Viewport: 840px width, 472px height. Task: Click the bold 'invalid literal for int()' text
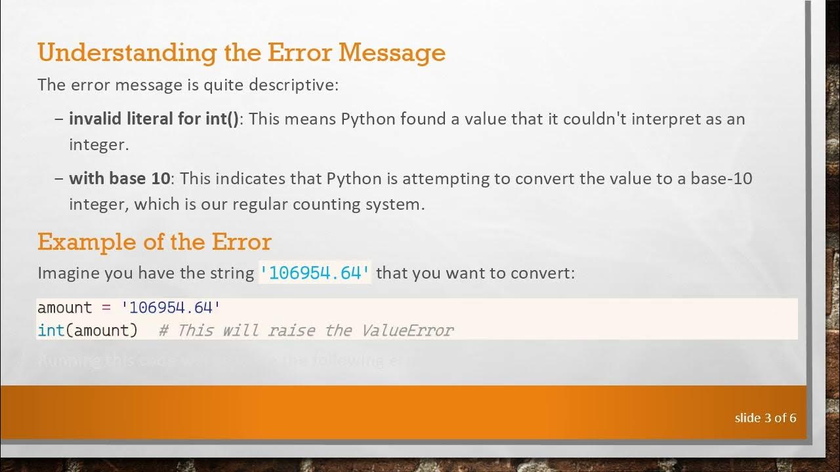pyautogui.click(x=154, y=119)
